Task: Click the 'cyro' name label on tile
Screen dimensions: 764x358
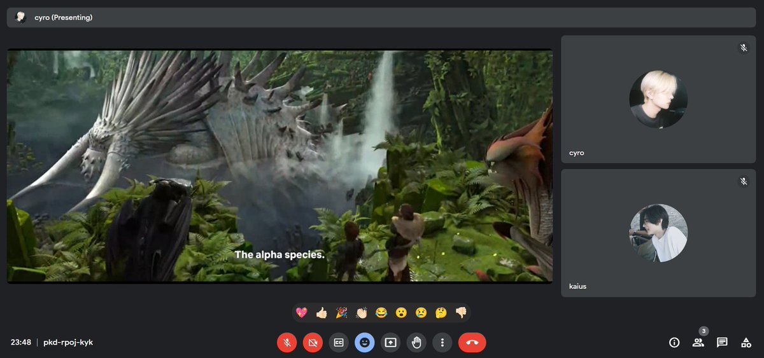Action: pyautogui.click(x=576, y=153)
